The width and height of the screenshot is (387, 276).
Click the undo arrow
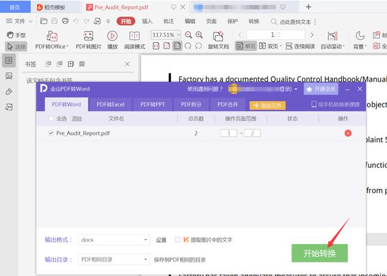tap(76, 21)
